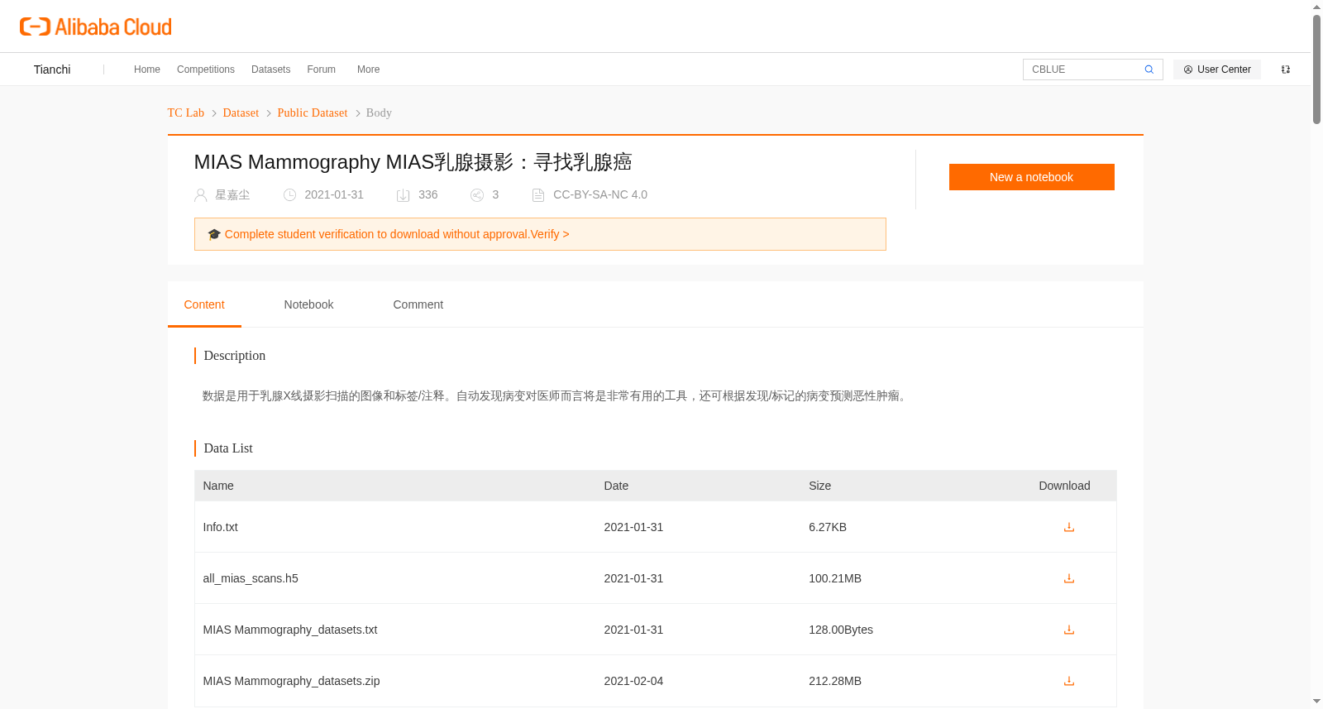1323x709 pixels.
Task: Click the CBLUE search input field
Action: [1083, 69]
